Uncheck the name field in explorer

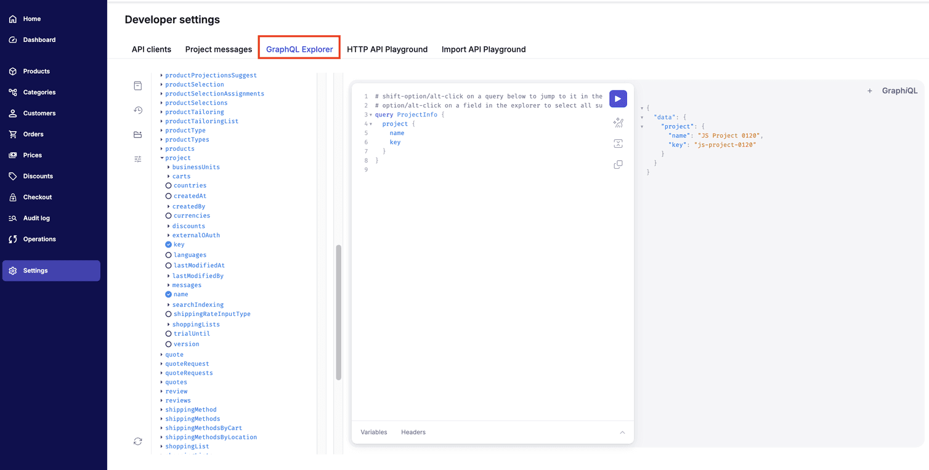[x=169, y=294]
